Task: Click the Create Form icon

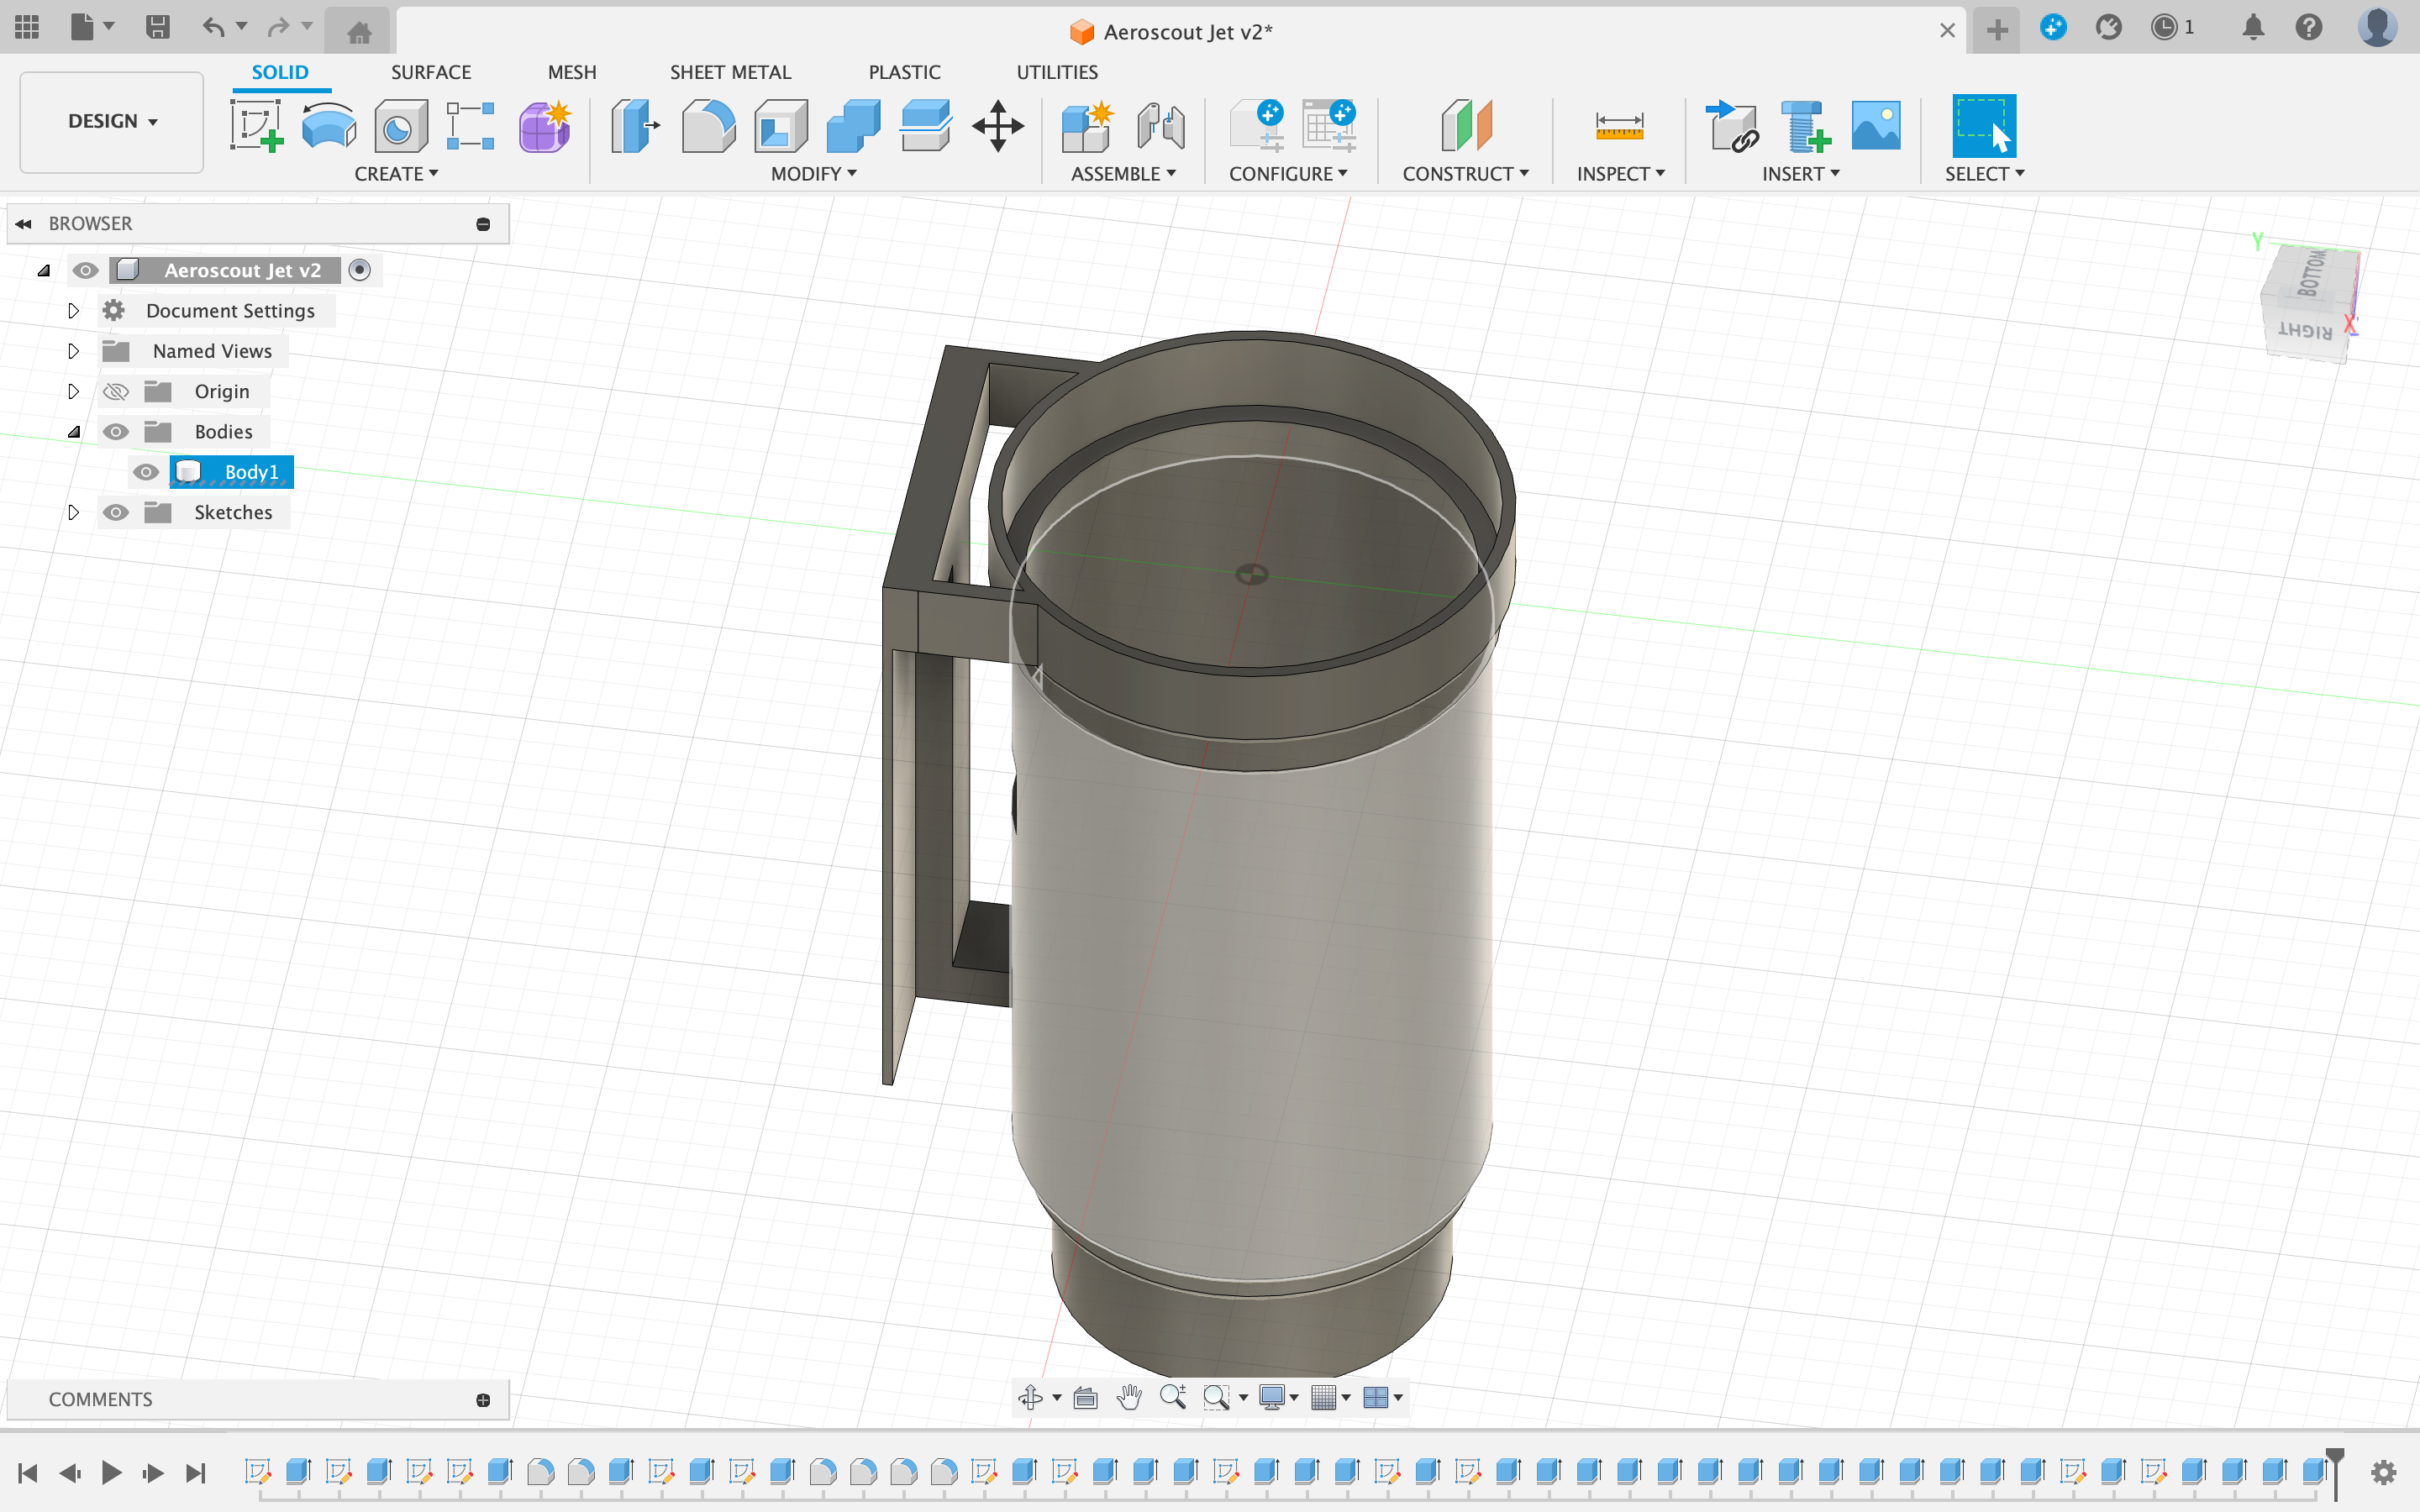Action: (x=544, y=126)
